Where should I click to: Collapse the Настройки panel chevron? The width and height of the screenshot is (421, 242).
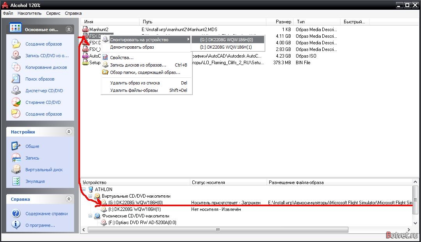point(69,132)
